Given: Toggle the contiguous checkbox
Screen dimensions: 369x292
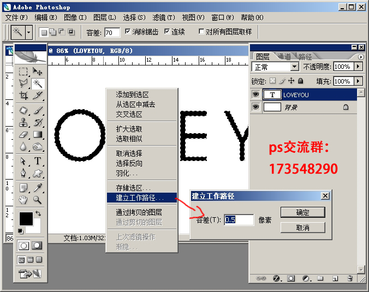Looking at the screenshot, I should tap(167, 31).
